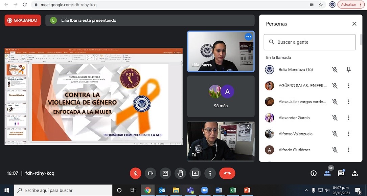The height and width of the screenshot is (196, 367).
Task: Open PowerPoint from Windows taskbar
Action: (x=247, y=190)
